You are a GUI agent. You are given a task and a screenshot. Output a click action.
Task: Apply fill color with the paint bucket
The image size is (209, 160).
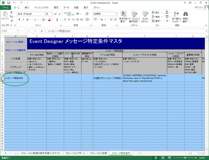pos(43,20)
